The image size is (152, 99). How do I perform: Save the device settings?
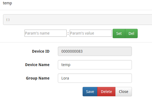point(90,92)
